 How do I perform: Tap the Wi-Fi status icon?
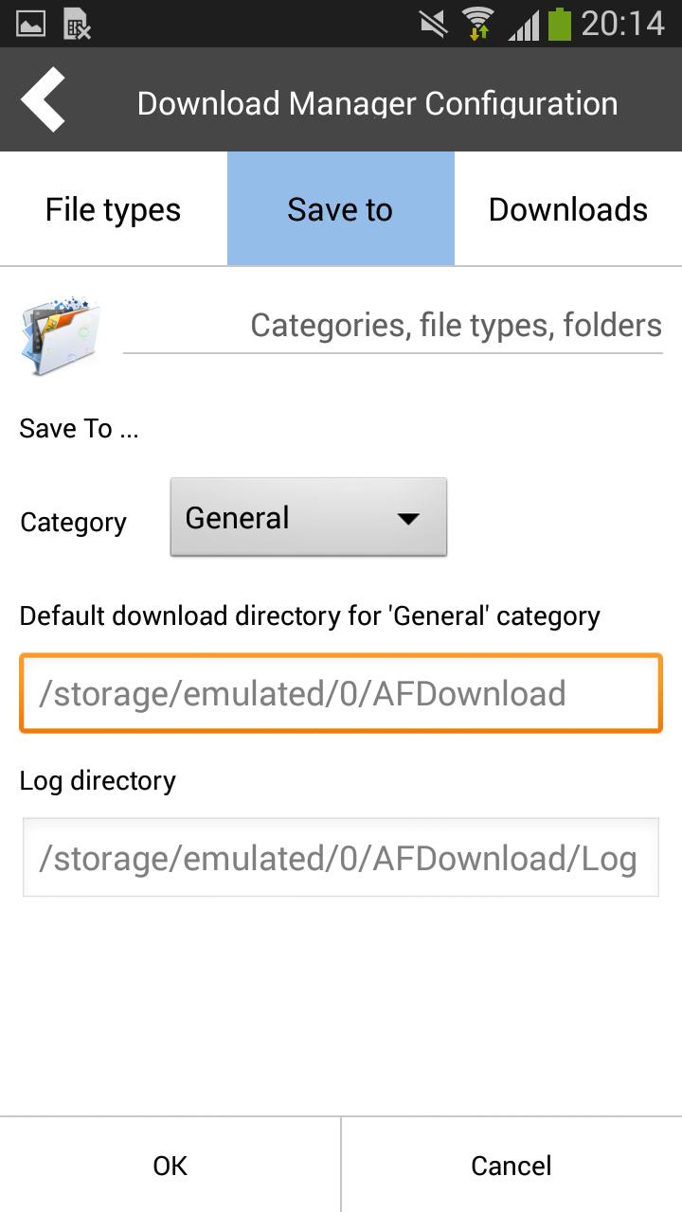click(x=478, y=23)
